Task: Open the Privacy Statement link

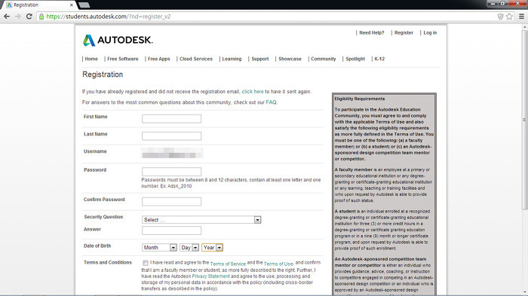Action: [x=210, y=276]
